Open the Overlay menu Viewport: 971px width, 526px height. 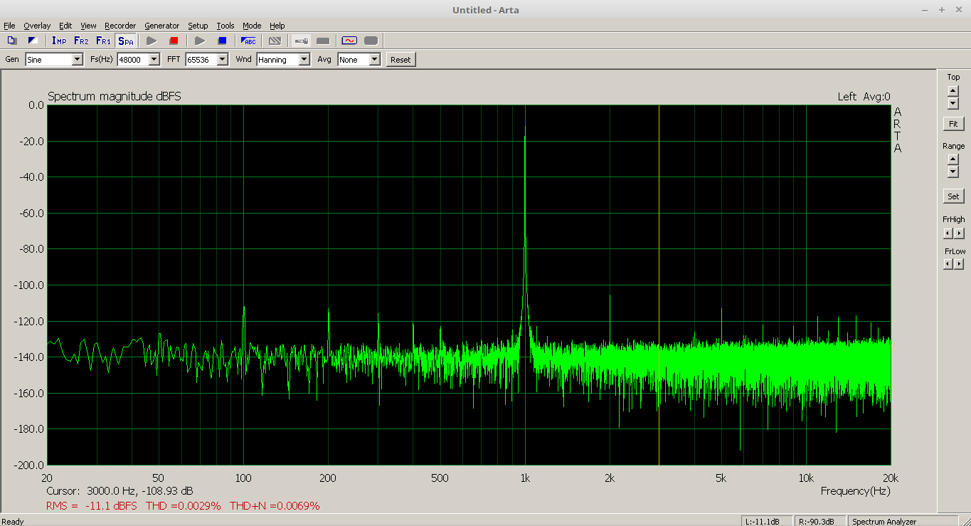(37, 26)
